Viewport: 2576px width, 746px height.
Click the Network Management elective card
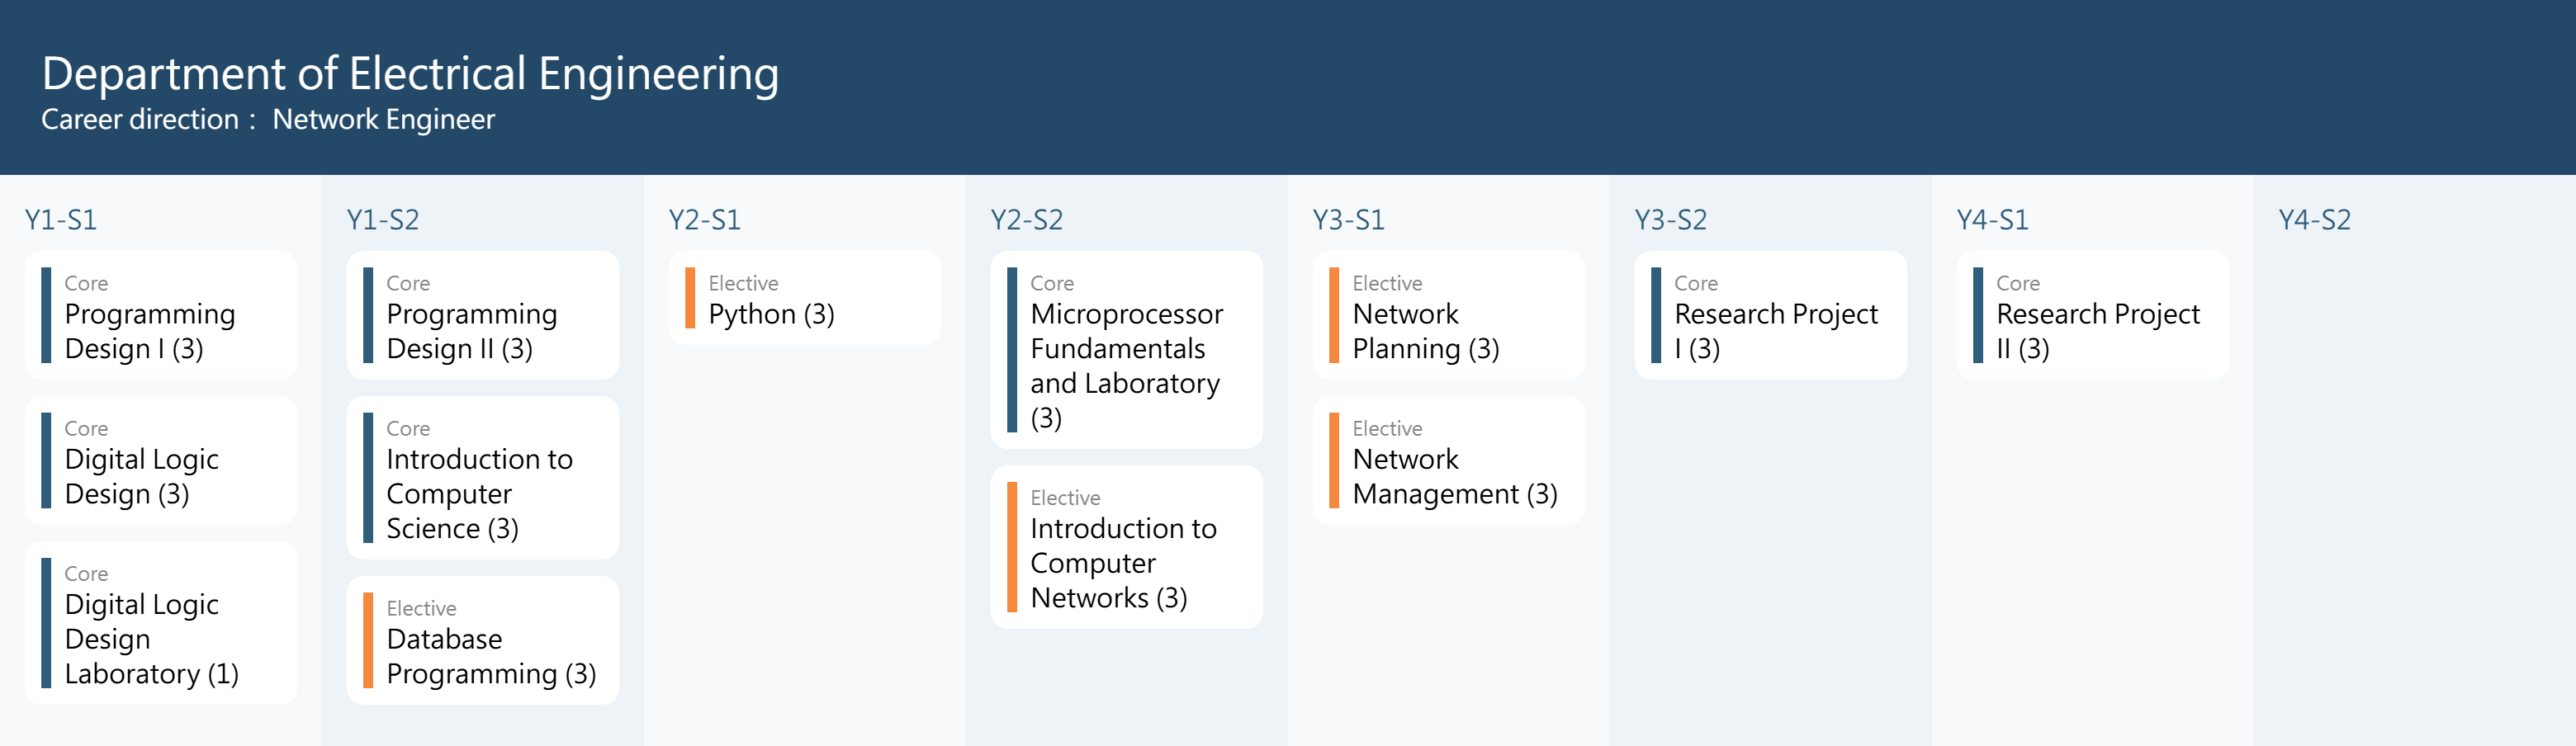click(1448, 461)
